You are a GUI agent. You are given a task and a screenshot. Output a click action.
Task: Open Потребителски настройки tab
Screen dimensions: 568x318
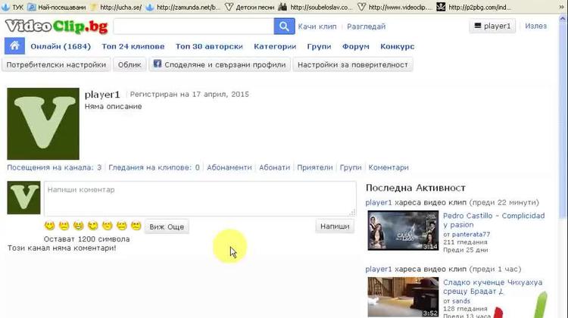coord(56,65)
